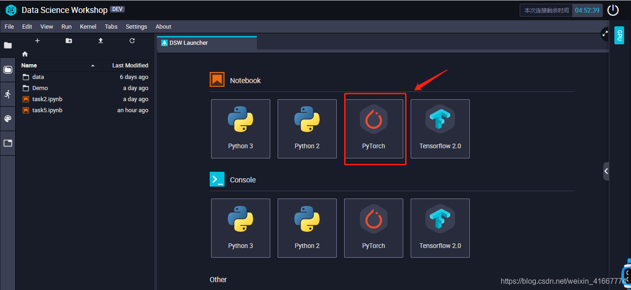Open the Settings menu
631x290 pixels.
136,27
